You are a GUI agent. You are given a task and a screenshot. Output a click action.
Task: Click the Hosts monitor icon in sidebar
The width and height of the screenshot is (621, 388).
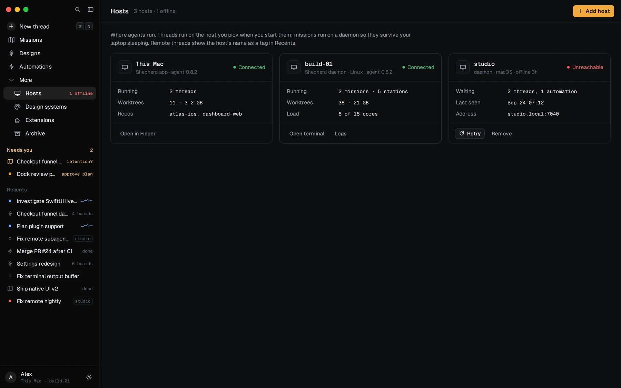click(x=18, y=93)
